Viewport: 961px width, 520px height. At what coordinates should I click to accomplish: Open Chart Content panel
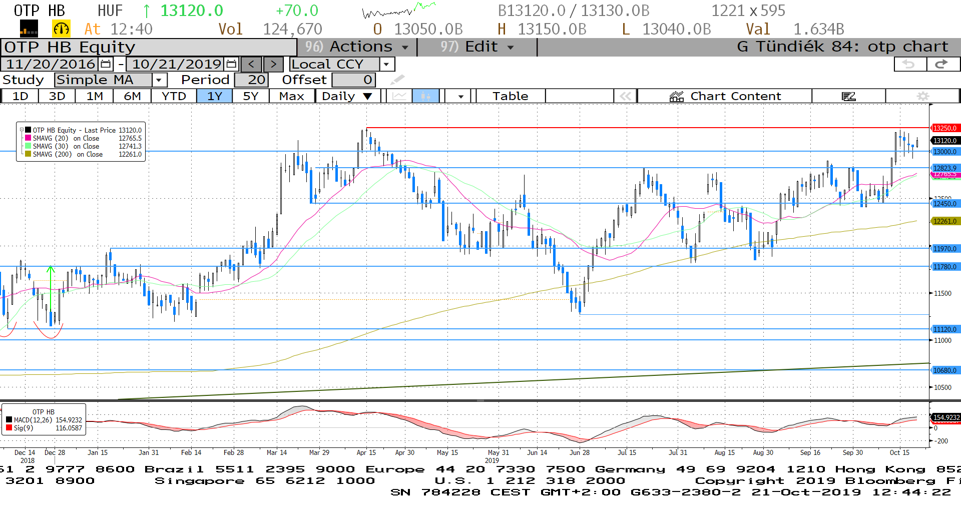(x=725, y=96)
